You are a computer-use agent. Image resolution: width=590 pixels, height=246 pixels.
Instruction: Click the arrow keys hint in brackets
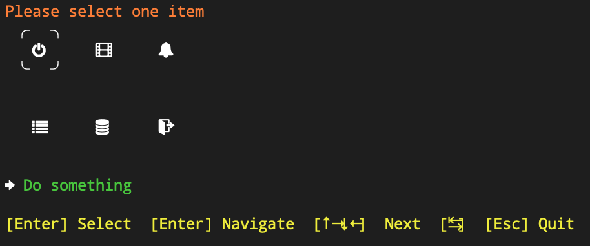click(340, 224)
